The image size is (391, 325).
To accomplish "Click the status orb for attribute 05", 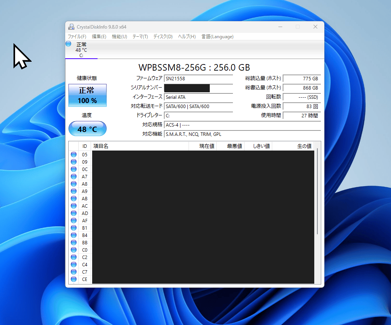I will click(74, 154).
